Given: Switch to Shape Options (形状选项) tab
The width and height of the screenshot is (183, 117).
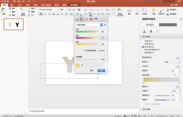Looking at the screenshot, I should 150,25.
